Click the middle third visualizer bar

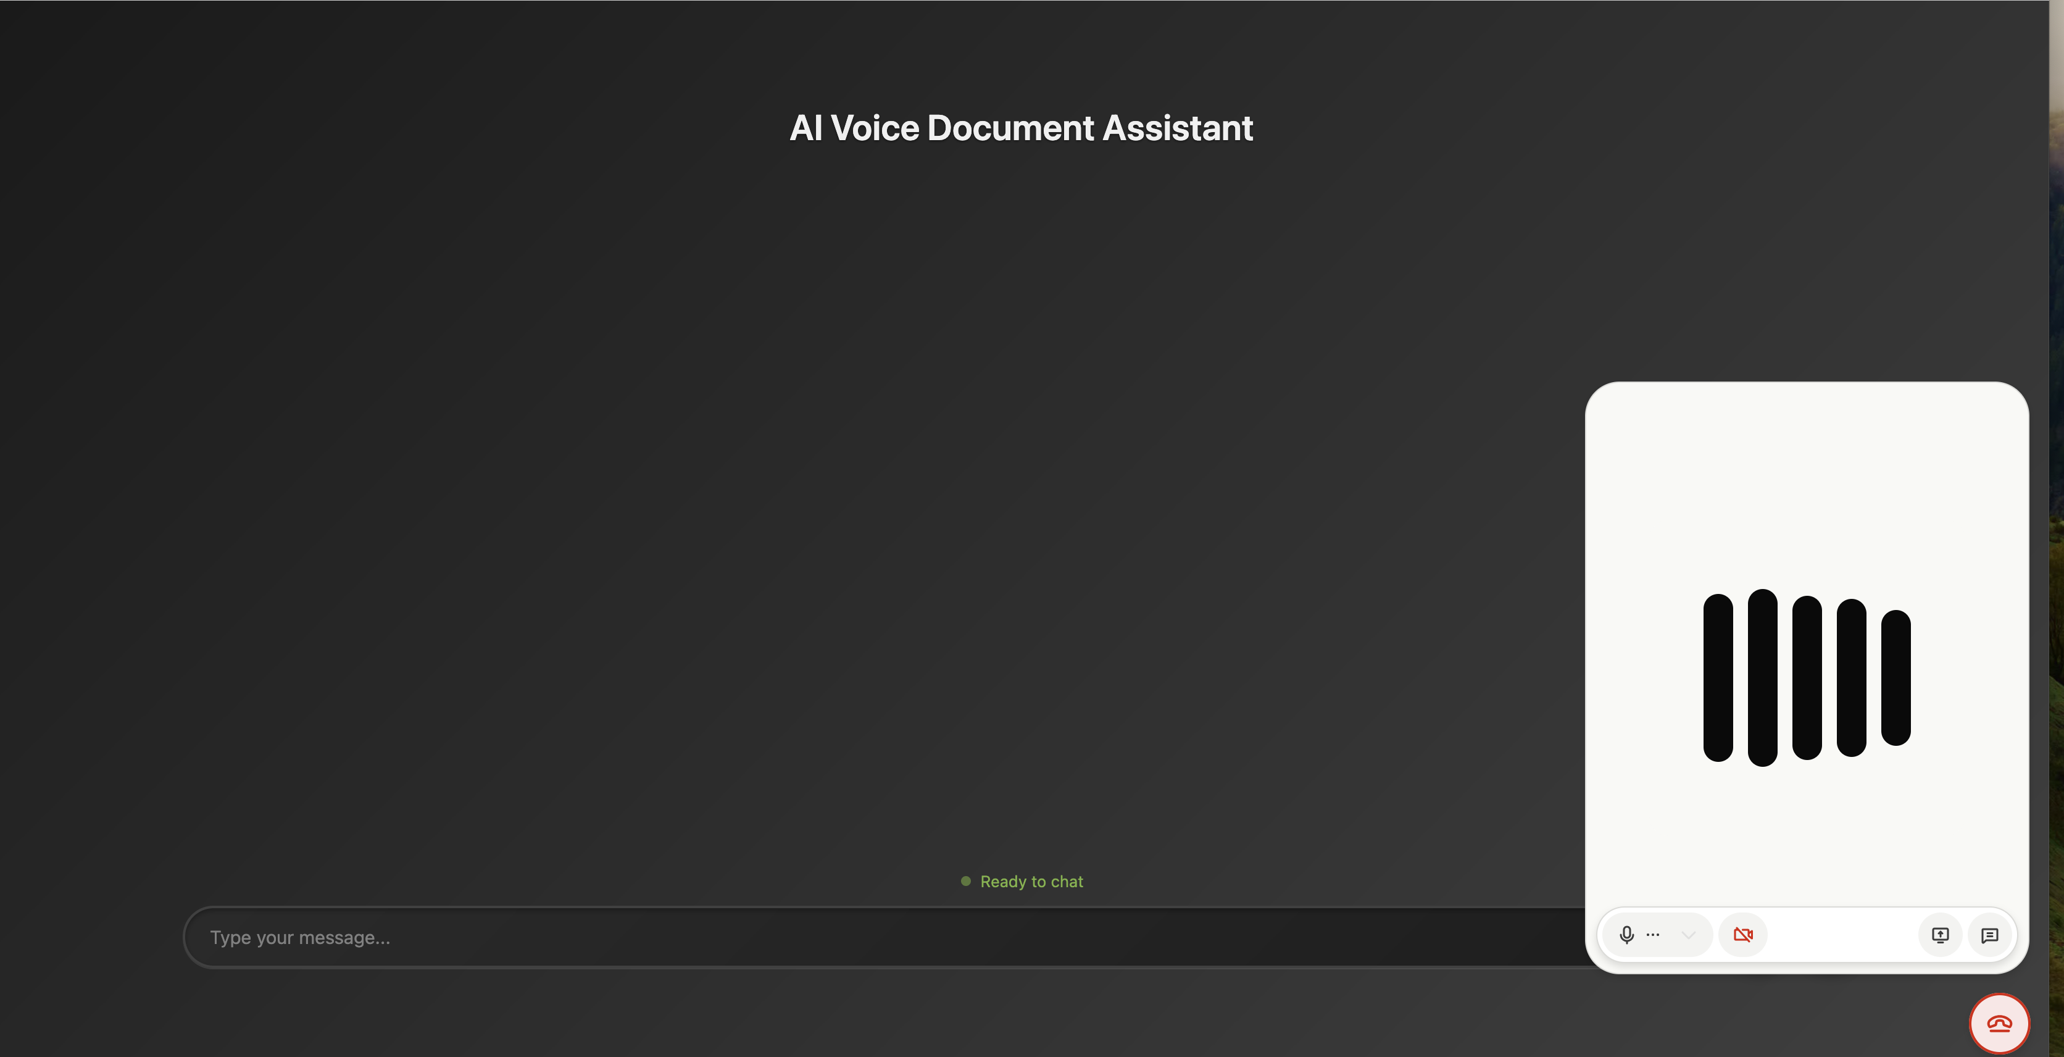coord(1807,677)
